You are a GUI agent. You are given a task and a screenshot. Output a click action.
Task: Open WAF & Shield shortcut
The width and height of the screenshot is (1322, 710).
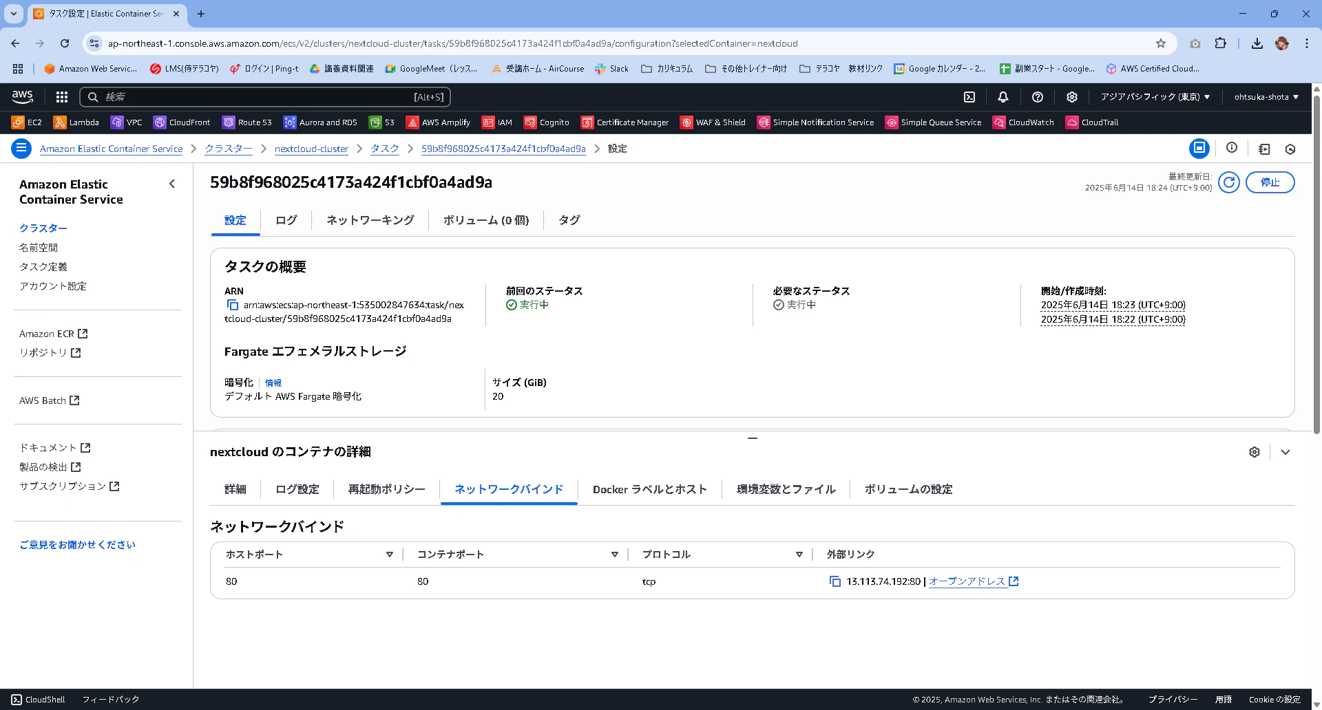tap(713, 122)
